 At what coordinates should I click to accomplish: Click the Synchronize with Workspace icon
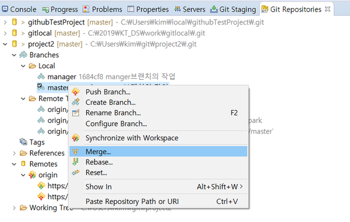[x=76, y=138]
